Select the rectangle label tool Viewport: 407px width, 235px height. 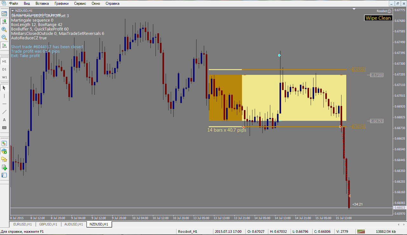[x=4, y=127]
